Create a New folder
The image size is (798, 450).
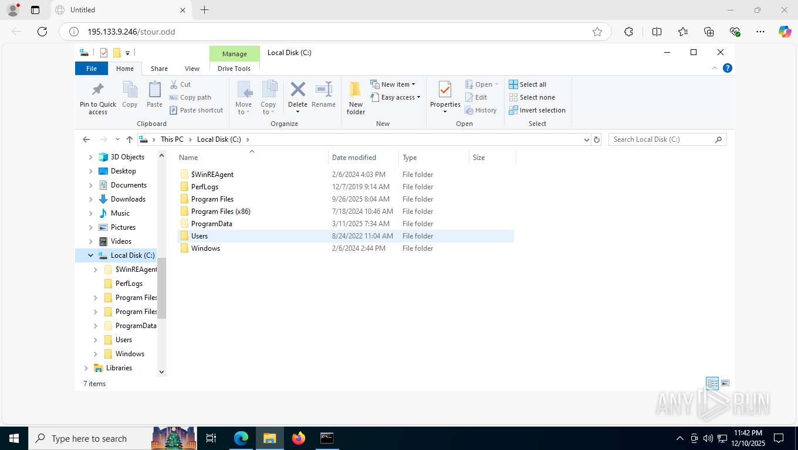(x=356, y=98)
